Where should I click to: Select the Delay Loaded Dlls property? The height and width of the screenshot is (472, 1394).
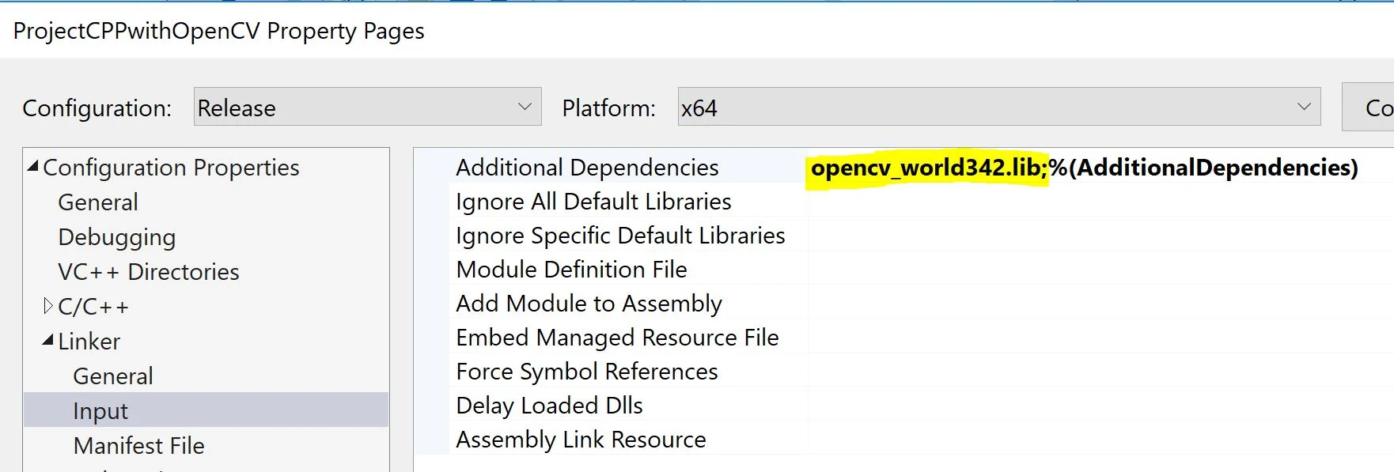point(549,406)
